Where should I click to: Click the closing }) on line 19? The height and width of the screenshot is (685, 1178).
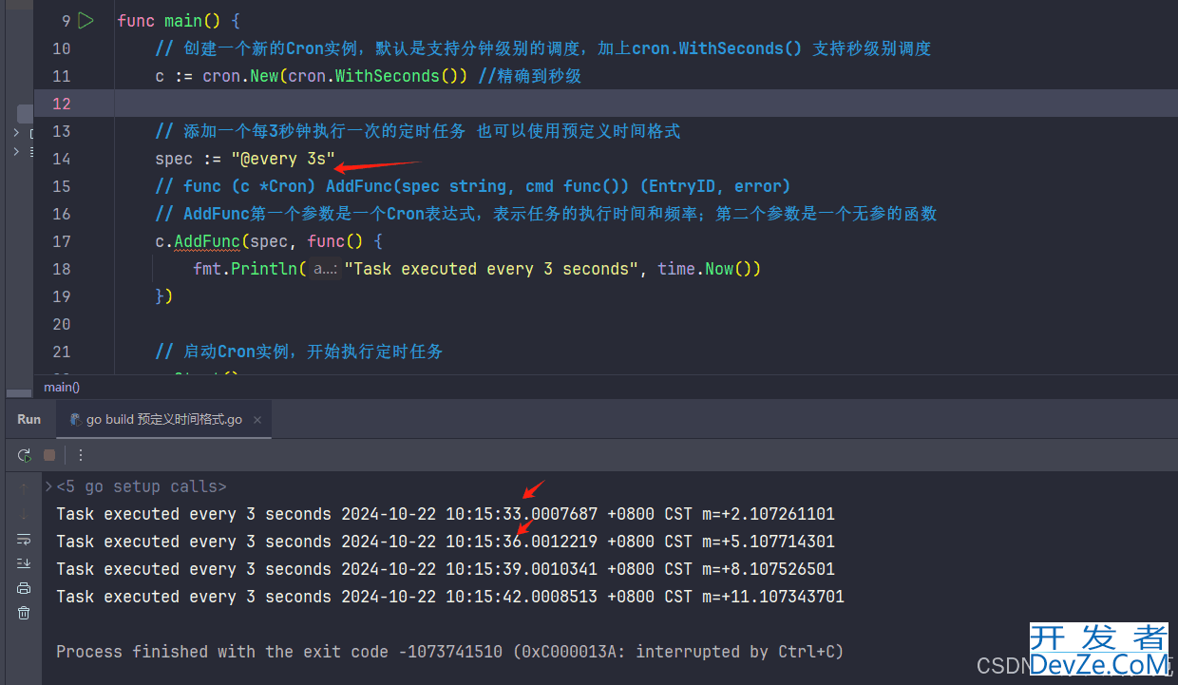pos(164,296)
